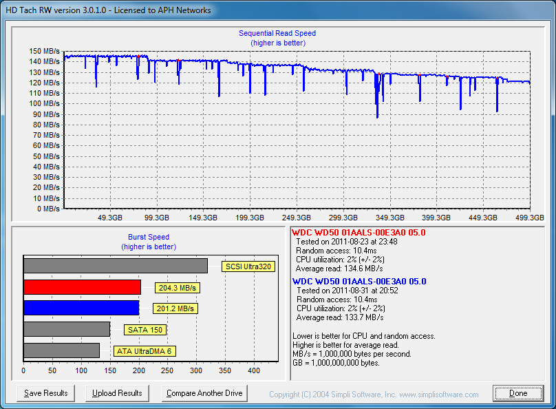
Task: Click the 499.3GB axis label
Action: tap(529, 218)
